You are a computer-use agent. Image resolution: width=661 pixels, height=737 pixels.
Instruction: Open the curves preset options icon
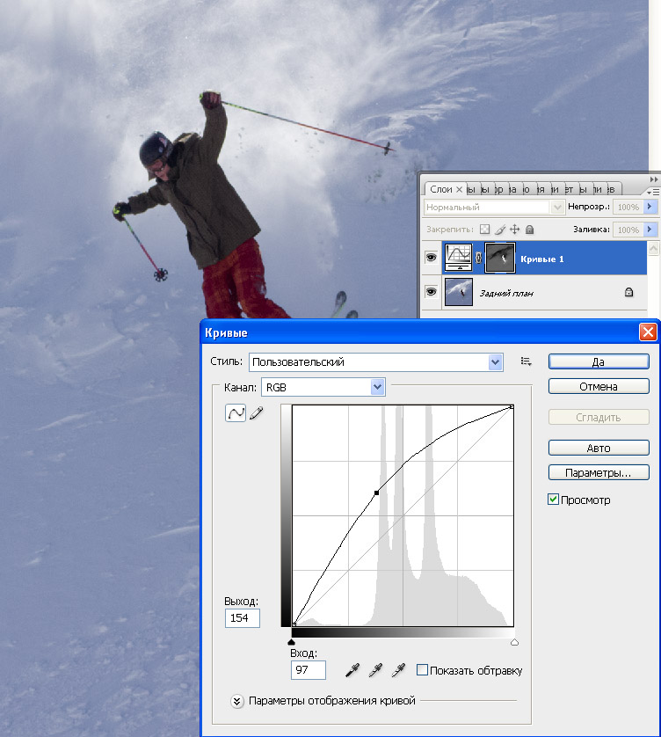coord(526,361)
